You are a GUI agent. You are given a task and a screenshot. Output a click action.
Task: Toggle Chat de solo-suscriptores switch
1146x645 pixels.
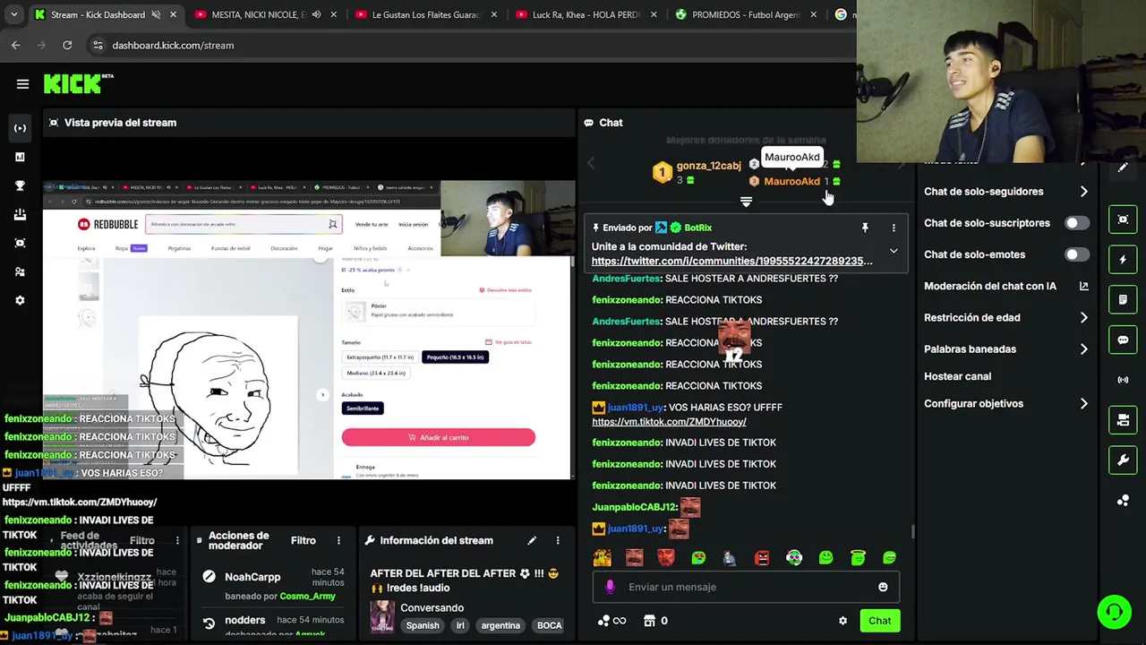[x=1077, y=223]
